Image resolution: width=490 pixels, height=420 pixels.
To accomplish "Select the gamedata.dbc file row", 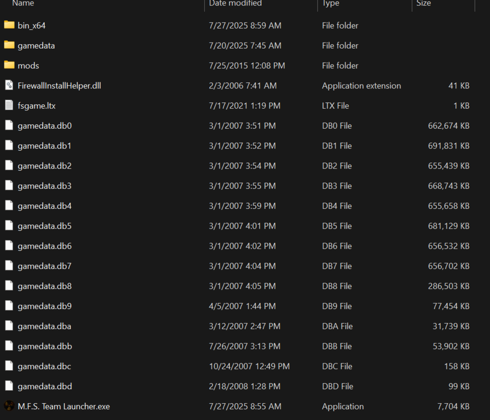I will point(43,366).
